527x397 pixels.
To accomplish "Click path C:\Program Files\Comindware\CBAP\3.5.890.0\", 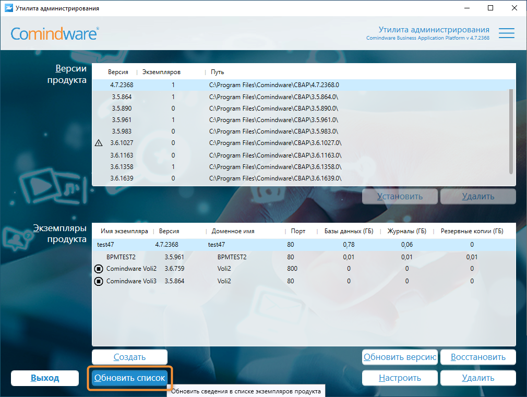I will click(x=273, y=108).
